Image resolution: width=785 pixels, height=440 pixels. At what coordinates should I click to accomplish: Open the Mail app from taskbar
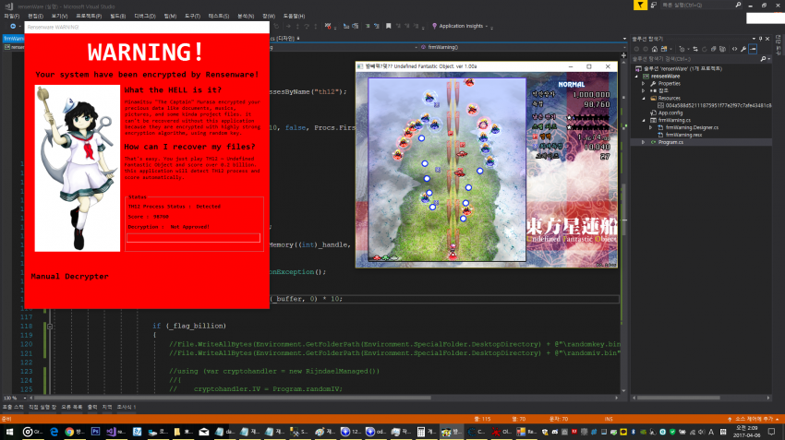tap(204, 432)
